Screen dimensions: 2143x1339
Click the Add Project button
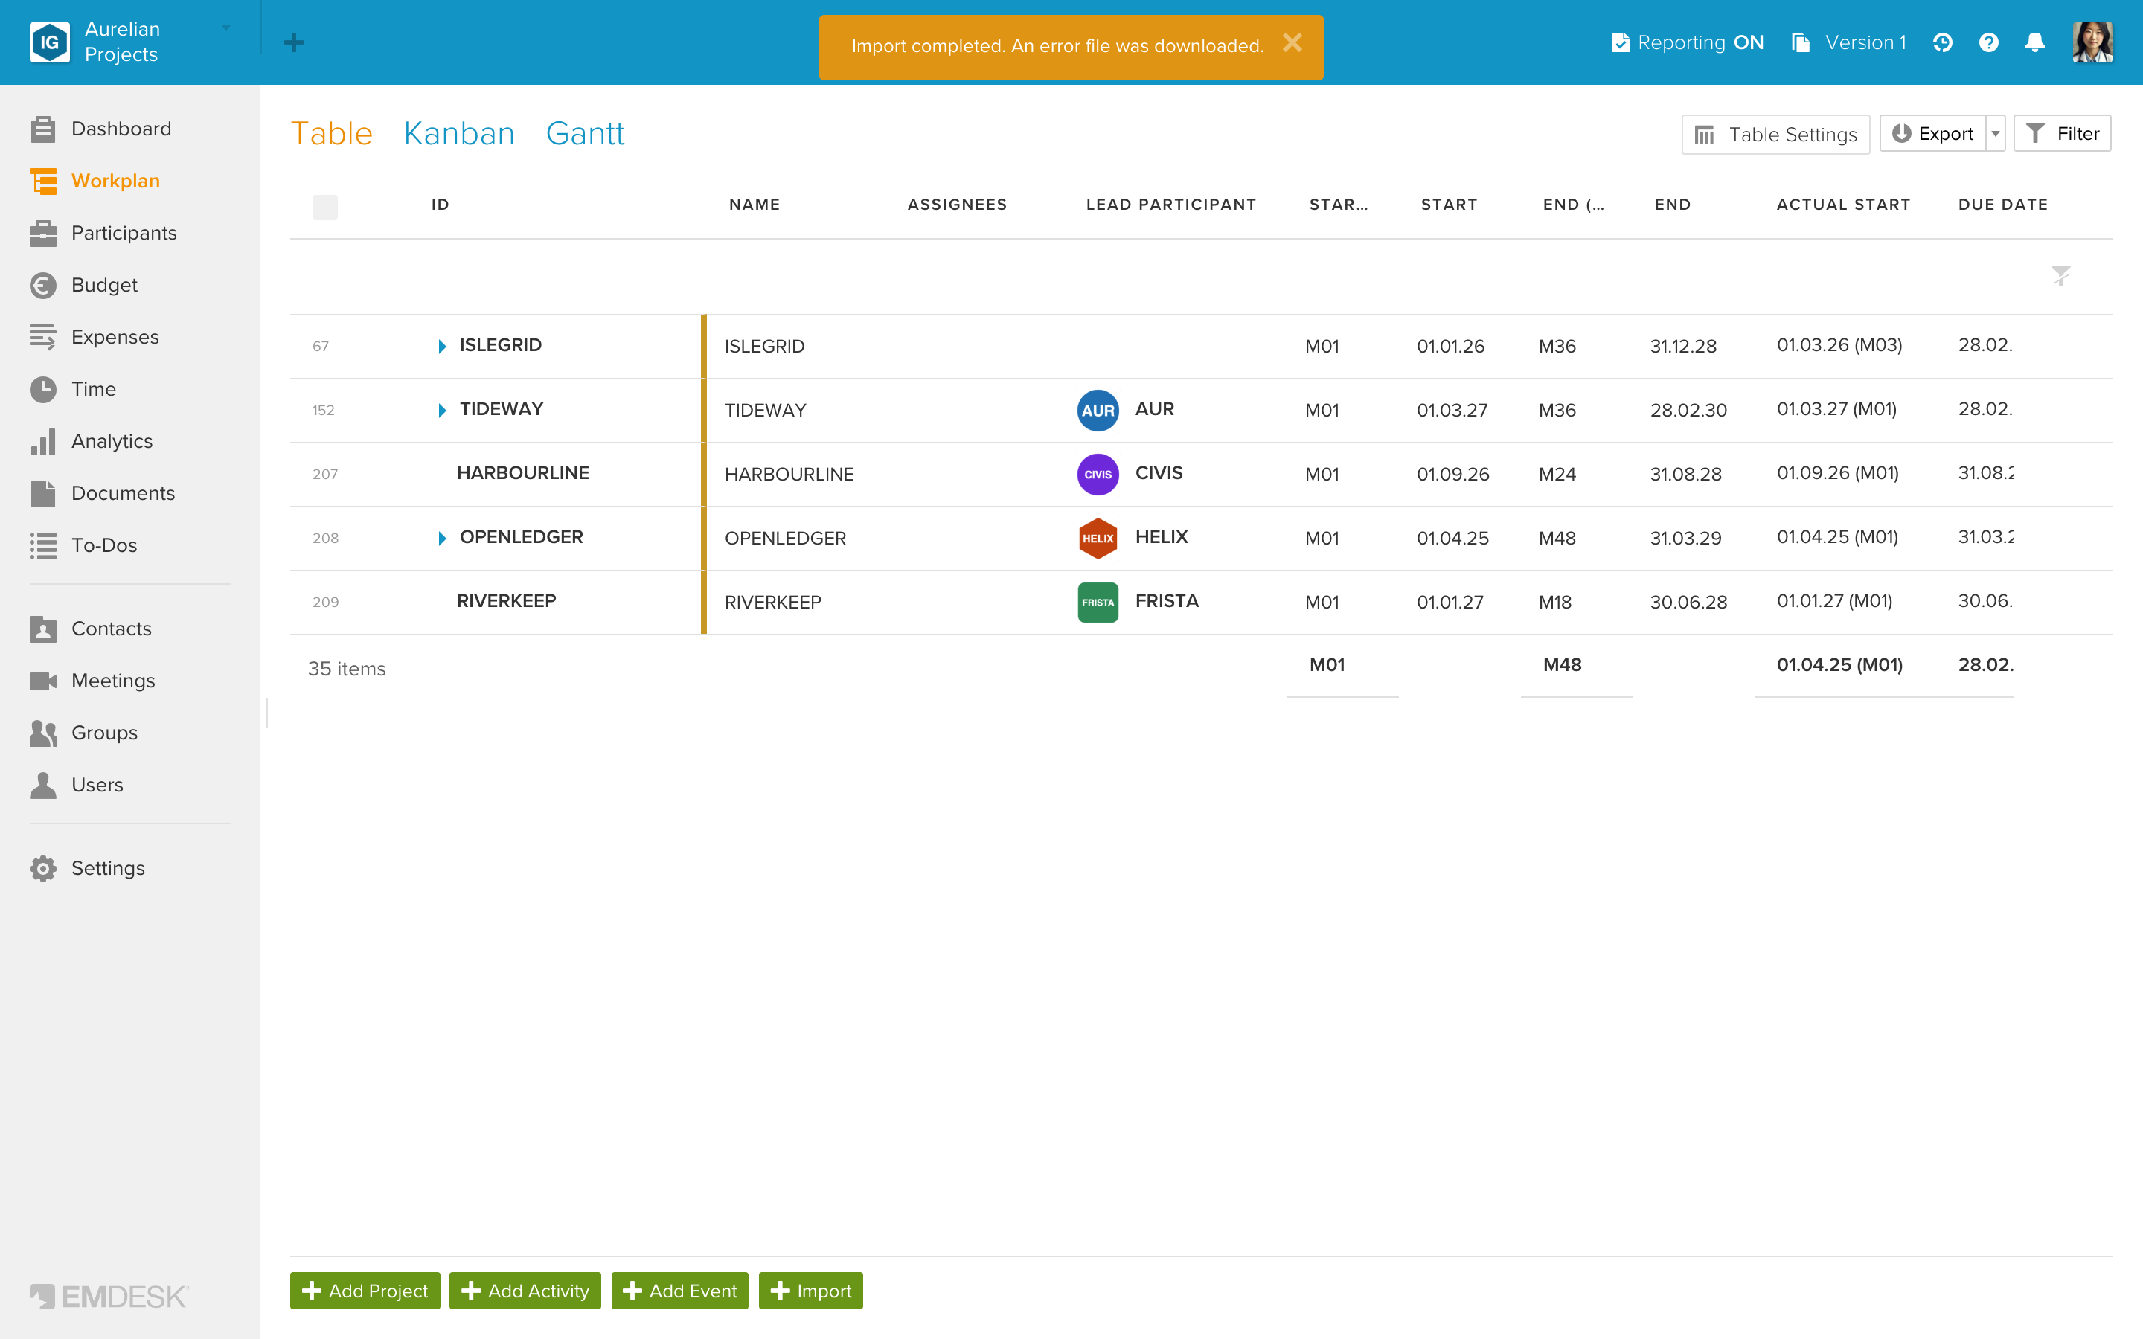[x=365, y=1291]
